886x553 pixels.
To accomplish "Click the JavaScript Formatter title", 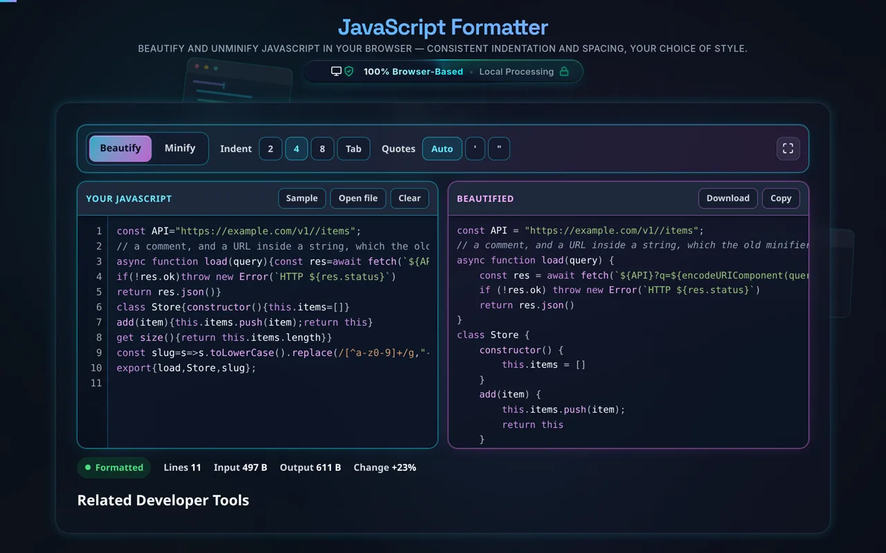I will (x=443, y=28).
